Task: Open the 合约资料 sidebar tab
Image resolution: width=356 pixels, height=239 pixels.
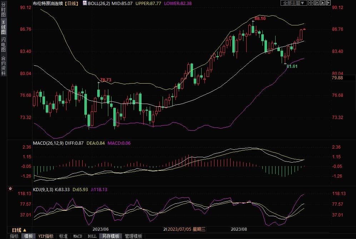Action: (4, 65)
